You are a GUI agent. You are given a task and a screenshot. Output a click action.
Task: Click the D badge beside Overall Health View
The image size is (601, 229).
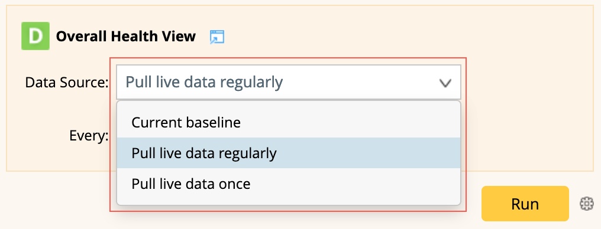coord(35,36)
